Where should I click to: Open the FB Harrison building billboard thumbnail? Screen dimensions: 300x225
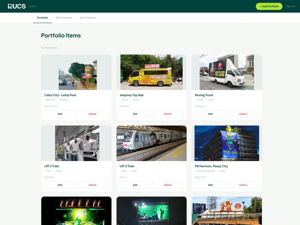pos(227,143)
